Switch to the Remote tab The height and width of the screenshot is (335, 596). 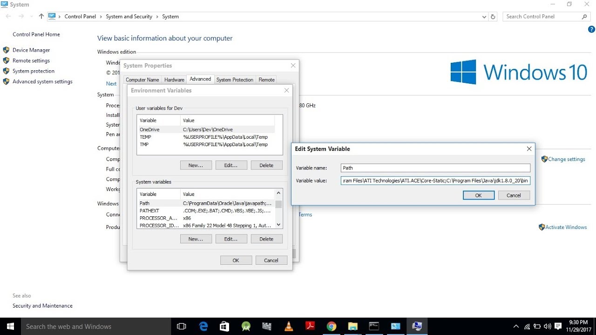(266, 80)
